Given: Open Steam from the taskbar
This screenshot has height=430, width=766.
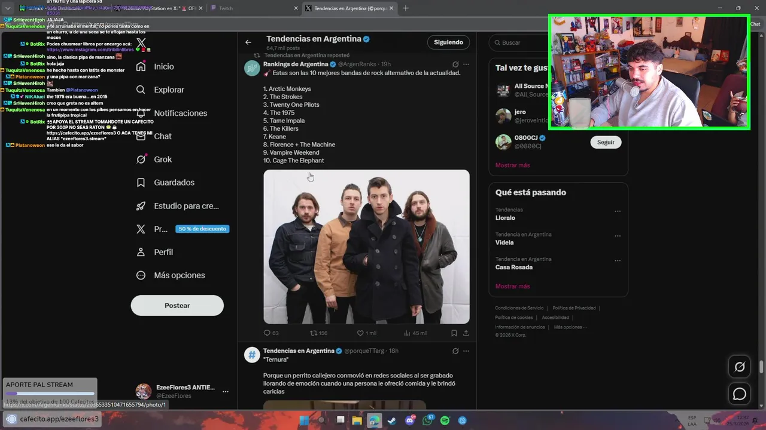Looking at the screenshot, I should click(x=391, y=420).
